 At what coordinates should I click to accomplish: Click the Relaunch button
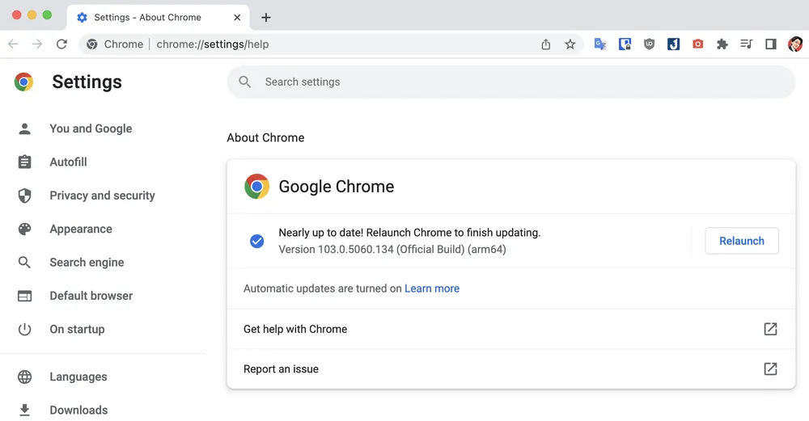[741, 241]
